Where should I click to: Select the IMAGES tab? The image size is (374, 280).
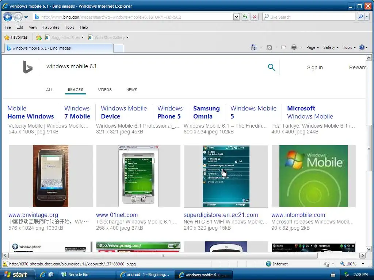point(75,90)
